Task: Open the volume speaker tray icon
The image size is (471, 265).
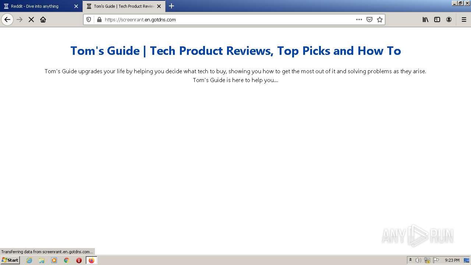Action: click(x=418, y=260)
